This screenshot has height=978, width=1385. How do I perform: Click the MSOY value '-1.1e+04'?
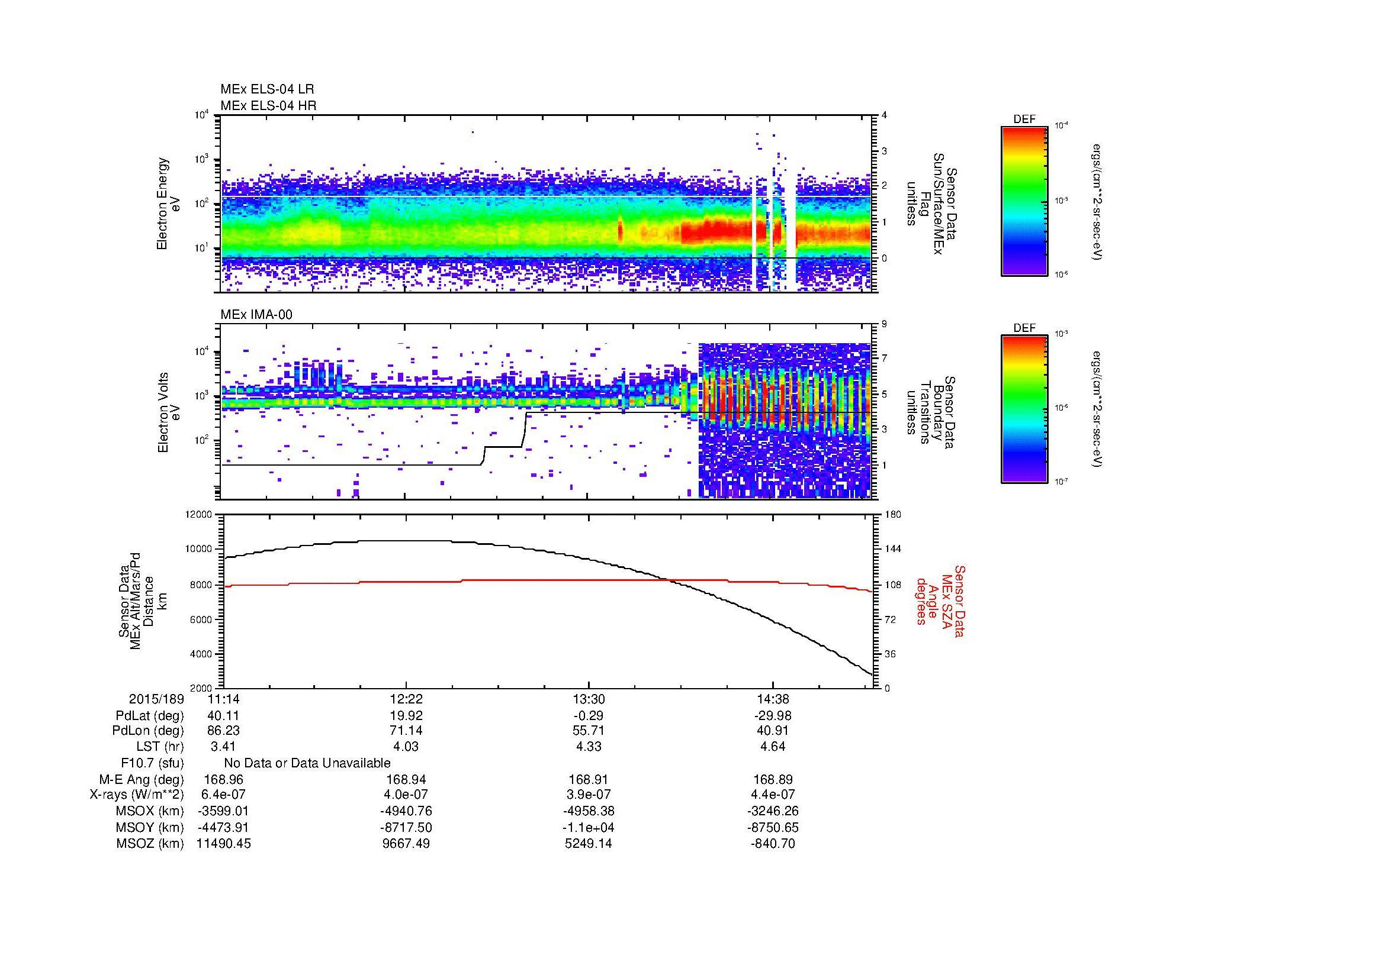(589, 828)
